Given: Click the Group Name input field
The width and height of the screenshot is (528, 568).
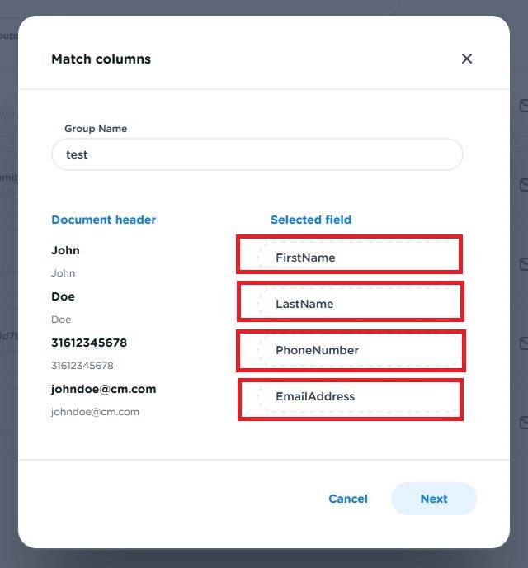Looking at the screenshot, I should [257, 154].
